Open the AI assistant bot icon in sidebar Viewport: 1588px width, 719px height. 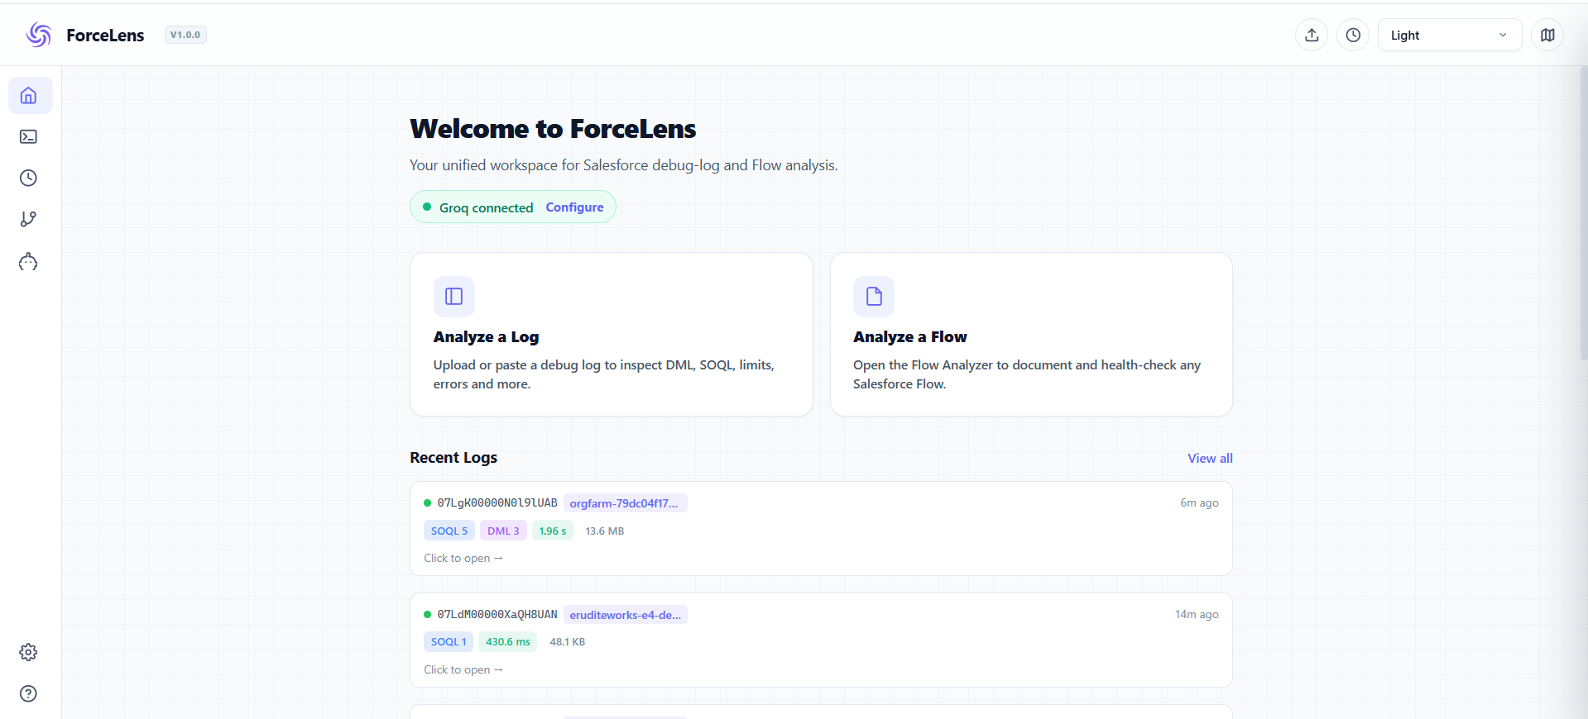[x=29, y=262]
